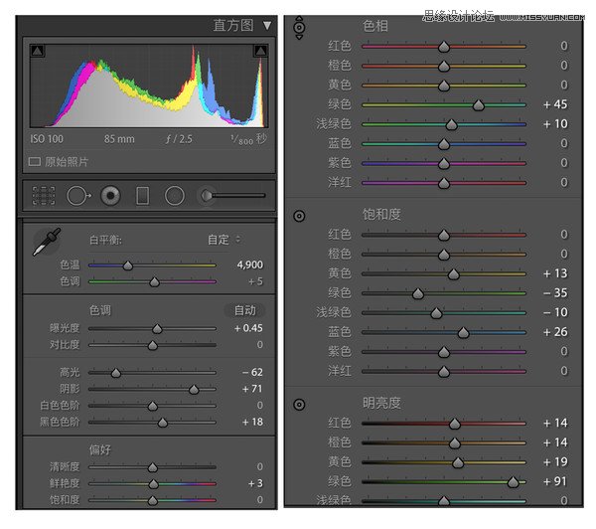
Task: Toggle highlight clipping indicator in histogram
Action: click(x=260, y=51)
